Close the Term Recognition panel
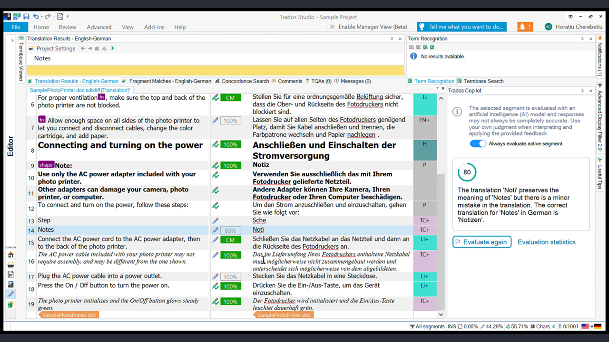Image resolution: width=609 pixels, height=342 pixels. pyautogui.click(x=591, y=38)
